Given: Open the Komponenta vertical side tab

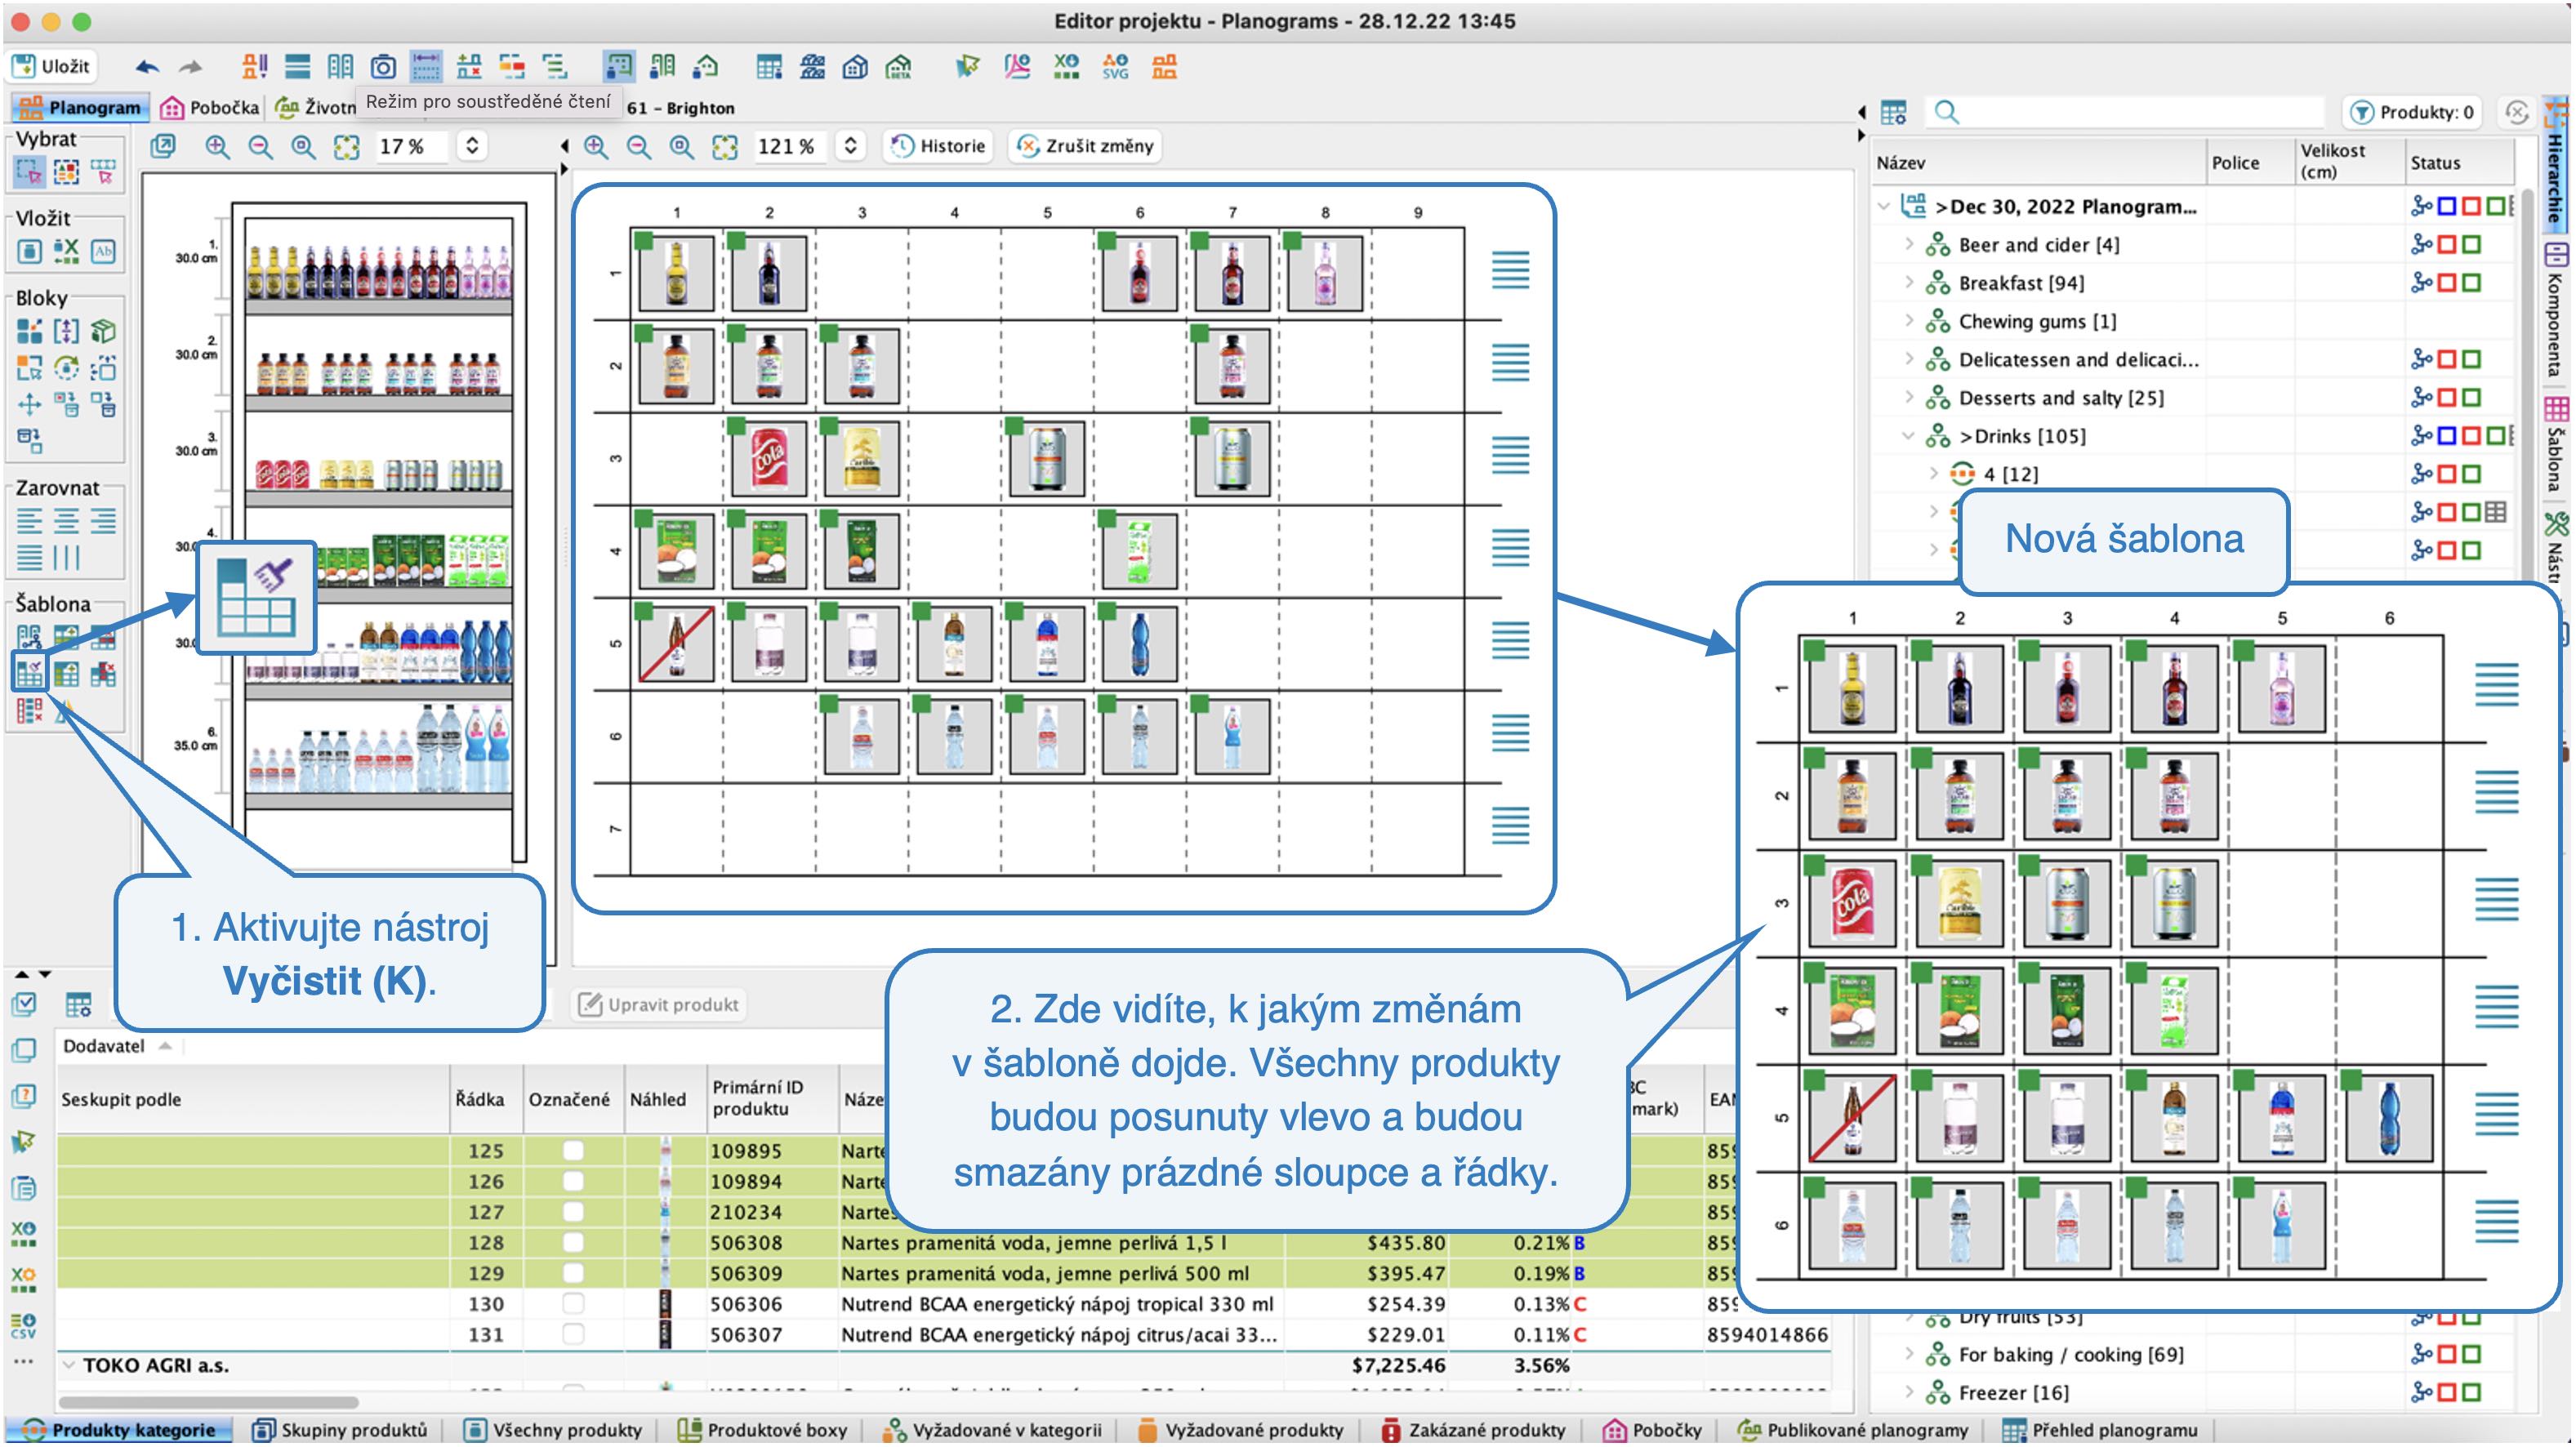Looking at the screenshot, I should [x=2555, y=312].
